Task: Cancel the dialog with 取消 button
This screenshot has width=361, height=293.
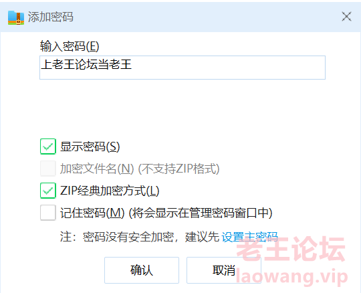Action: (x=224, y=270)
